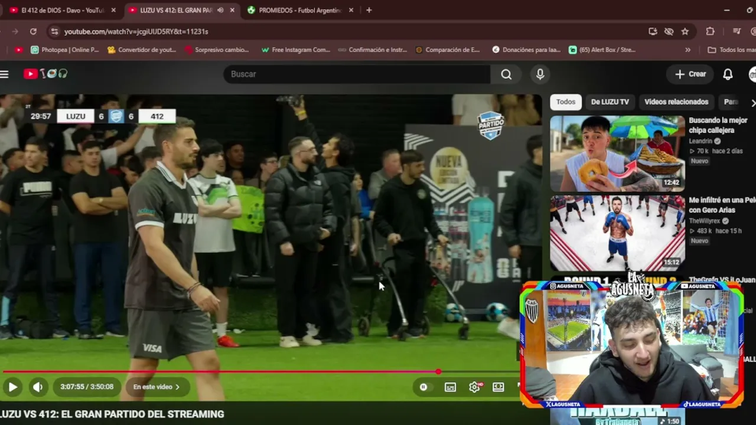Viewport: 756px width, 425px height.
Task: Start voice search with the microphone
Action: point(540,74)
